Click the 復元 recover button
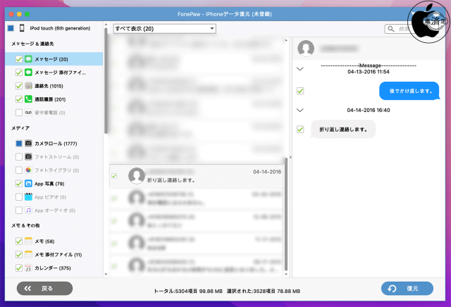Viewport: 451px width, 307px height. pyautogui.click(x=407, y=288)
